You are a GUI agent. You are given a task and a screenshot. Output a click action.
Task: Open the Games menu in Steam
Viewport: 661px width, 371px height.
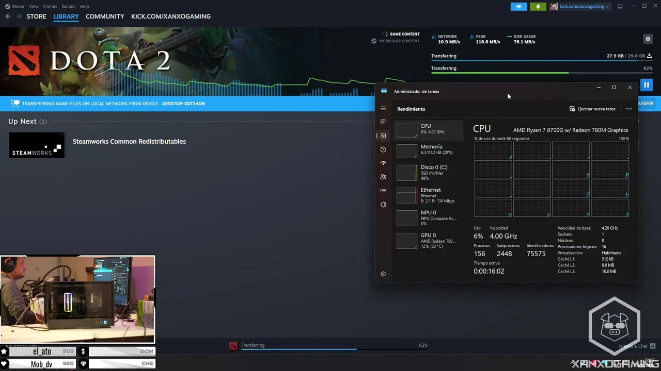[x=68, y=6]
